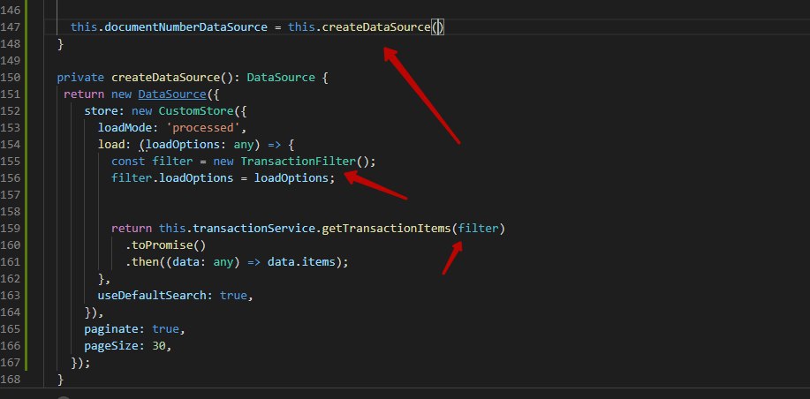Click the TransactionFilter class name
The image size is (810, 399).
click(298, 161)
